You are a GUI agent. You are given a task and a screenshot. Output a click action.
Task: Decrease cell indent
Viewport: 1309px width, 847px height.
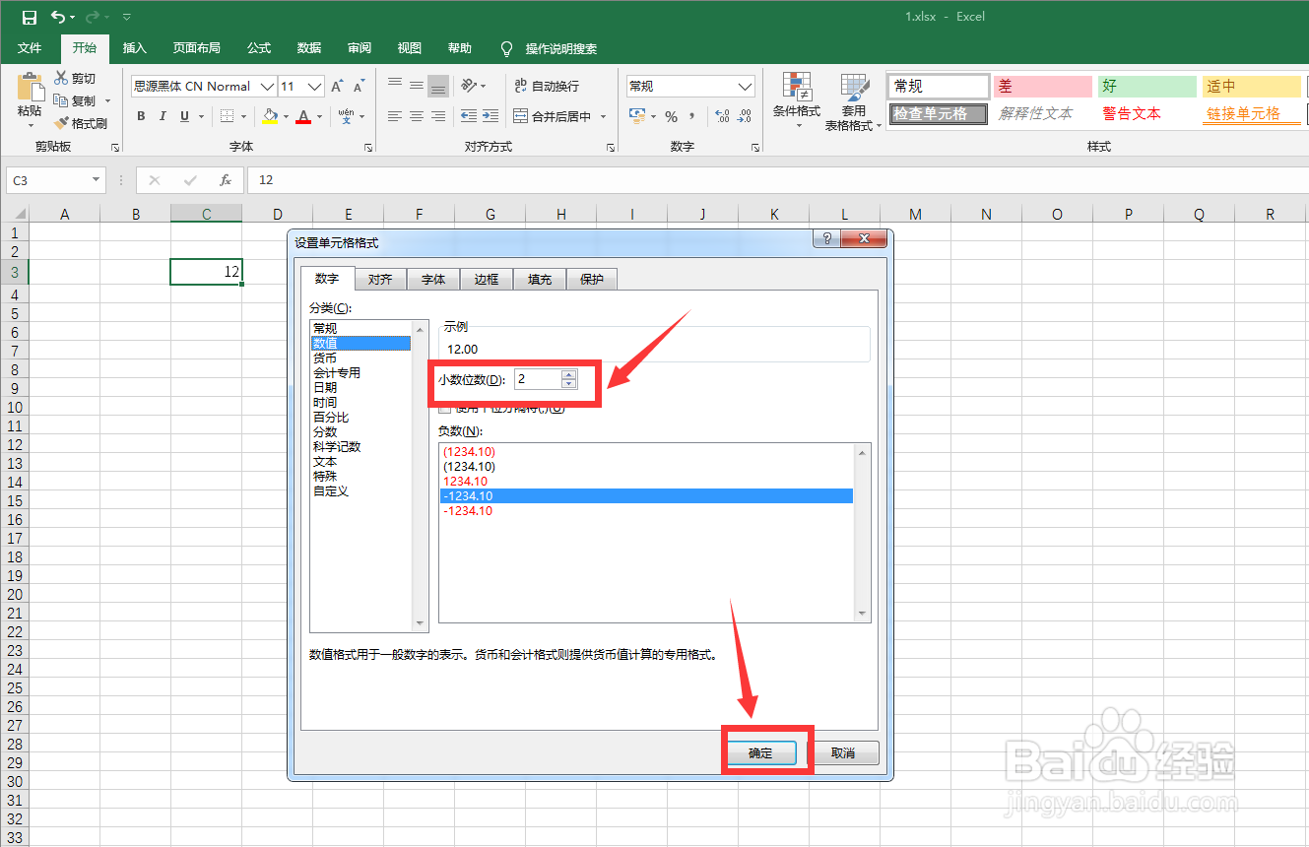coord(468,116)
